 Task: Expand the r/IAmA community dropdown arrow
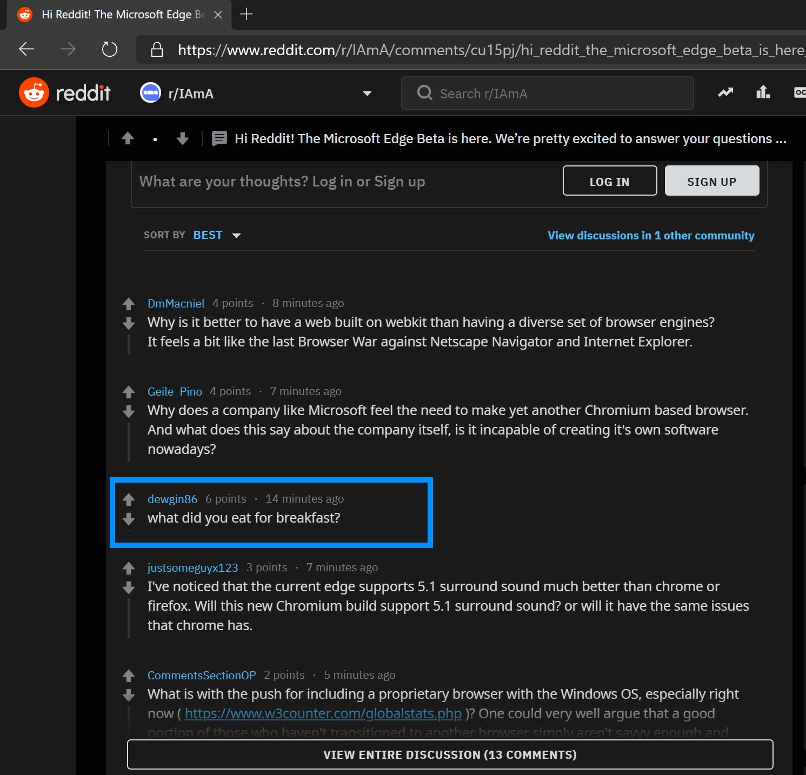tap(367, 93)
